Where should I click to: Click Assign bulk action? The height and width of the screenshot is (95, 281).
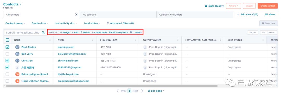[x=65, y=32]
